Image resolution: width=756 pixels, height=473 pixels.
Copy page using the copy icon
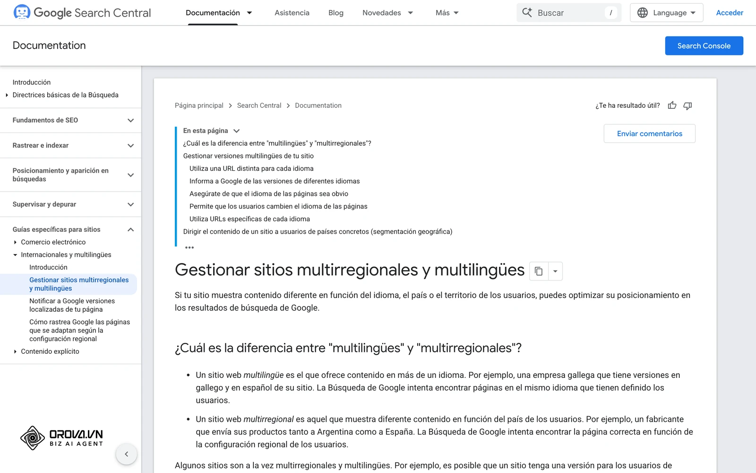pos(539,271)
